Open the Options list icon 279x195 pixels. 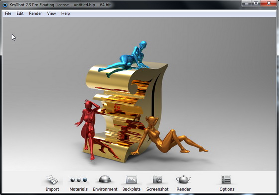point(226,180)
